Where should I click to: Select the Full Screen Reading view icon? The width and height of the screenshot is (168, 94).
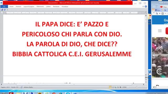coord(113,87)
